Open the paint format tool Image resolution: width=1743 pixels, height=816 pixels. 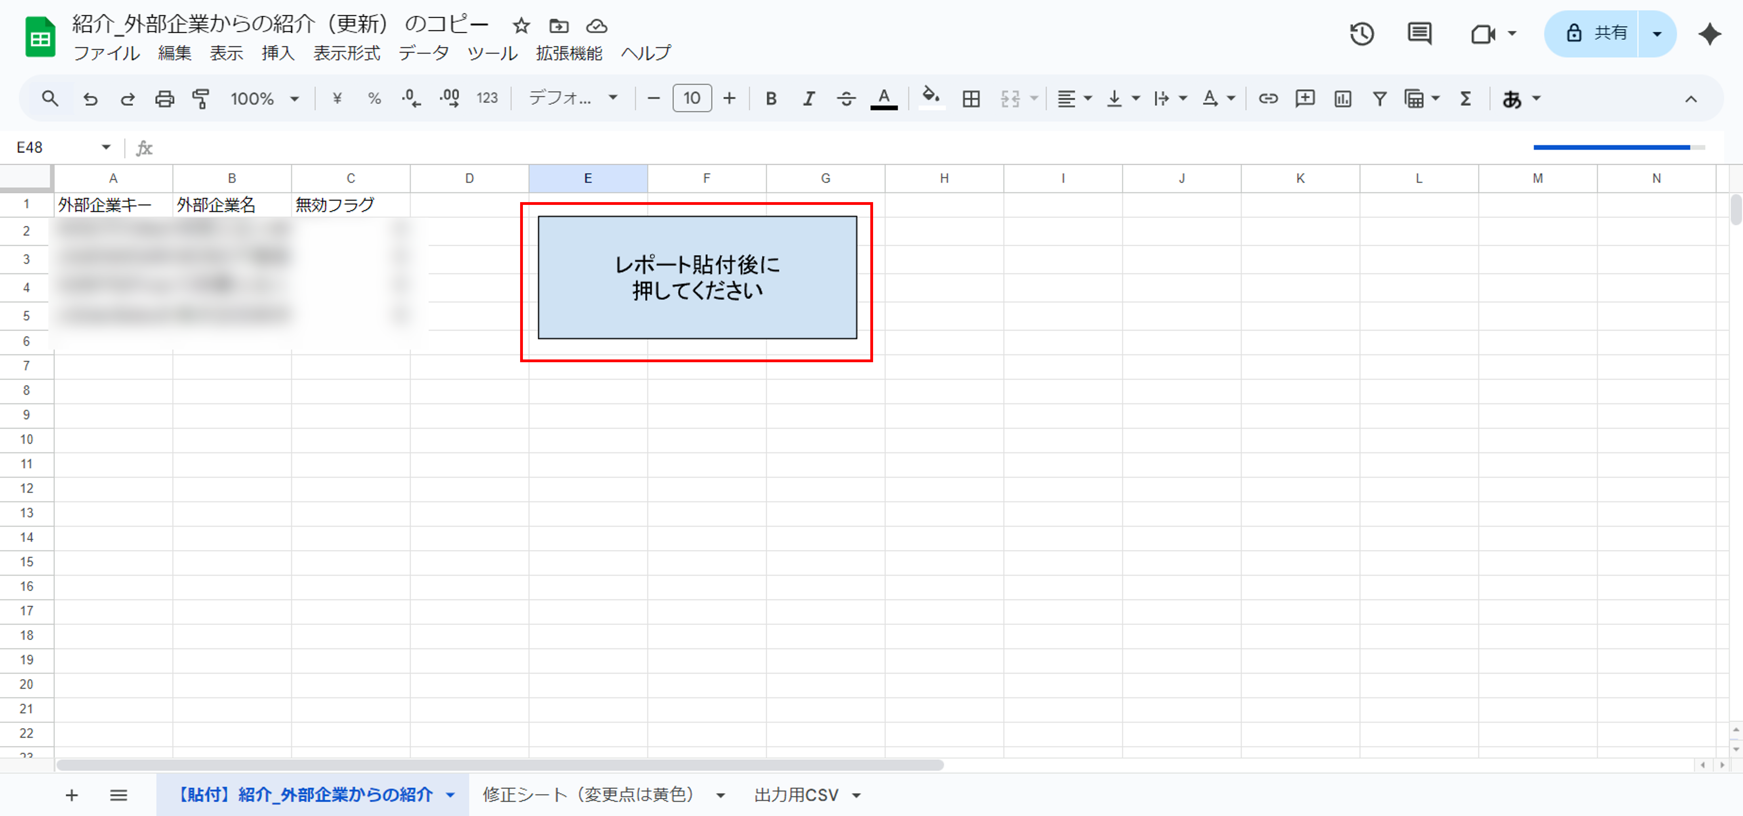200,98
